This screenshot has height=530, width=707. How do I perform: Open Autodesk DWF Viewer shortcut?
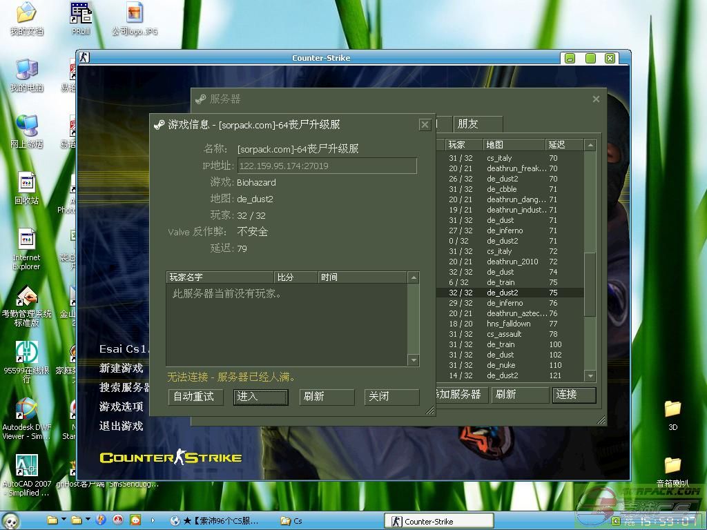(x=26, y=410)
